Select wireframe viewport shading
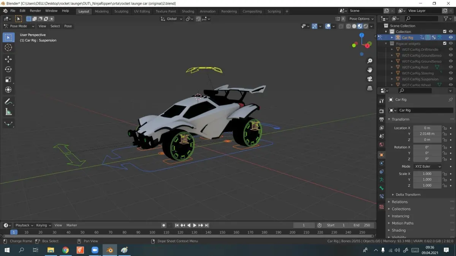The height and width of the screenshot is (256, 456). click(x=349, y=26)
